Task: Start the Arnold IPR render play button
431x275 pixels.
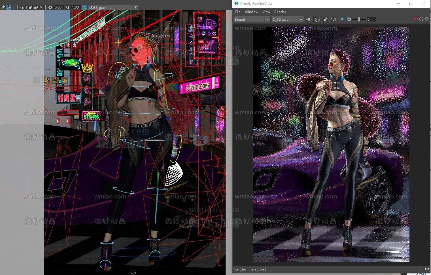Action: (x=415, y=19)
